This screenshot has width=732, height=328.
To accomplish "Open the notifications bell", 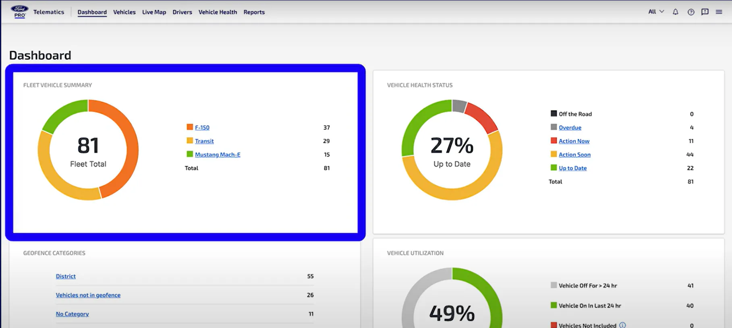I will [x=676, y=12].
